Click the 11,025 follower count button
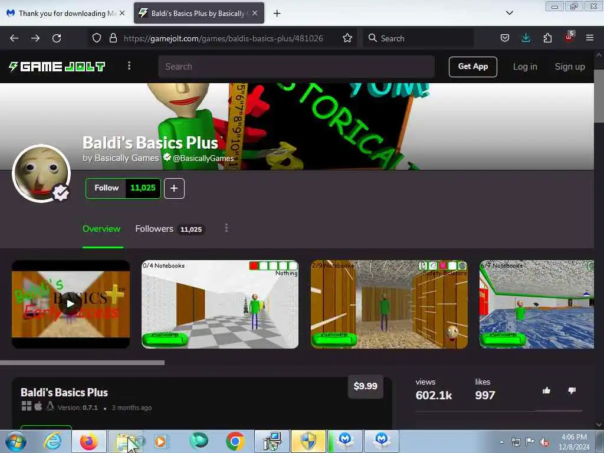604x453 pixels. [143, 188]
